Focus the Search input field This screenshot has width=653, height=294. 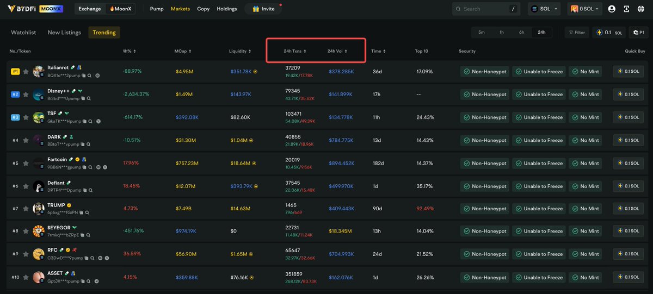(486, 9)
